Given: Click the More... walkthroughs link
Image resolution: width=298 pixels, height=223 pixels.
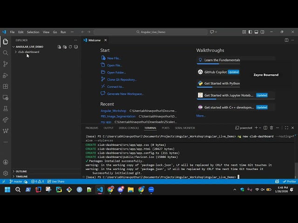Looking at the screenshot, I should pos(201,116).
